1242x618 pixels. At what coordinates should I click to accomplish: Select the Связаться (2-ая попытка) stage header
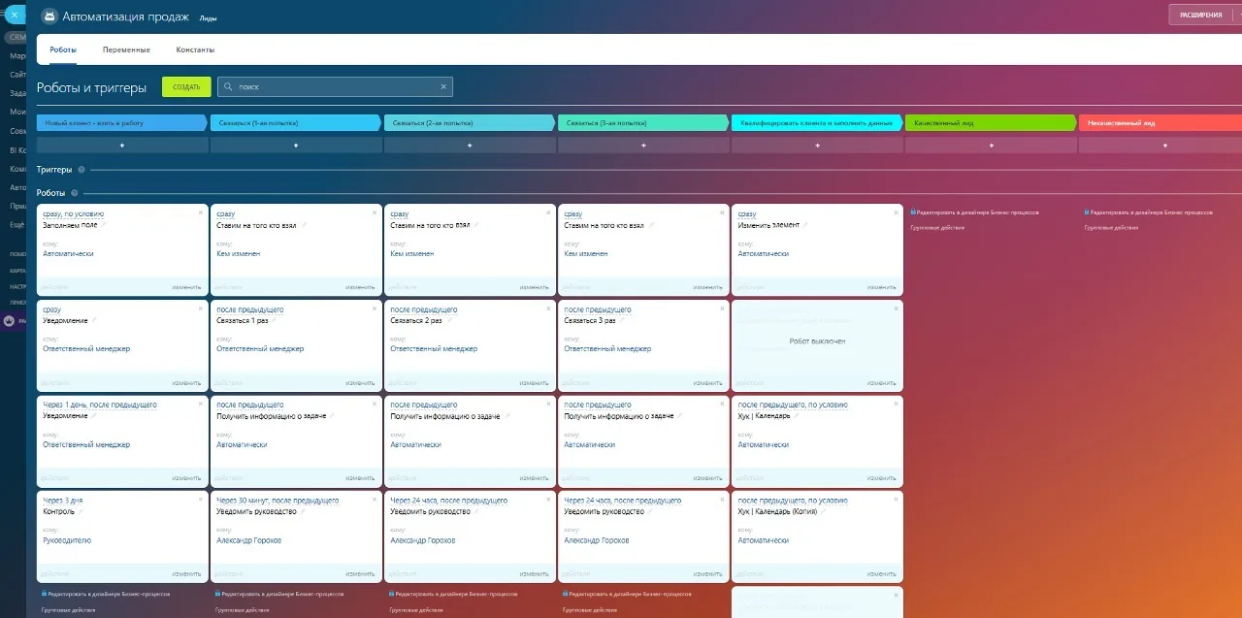point(470,123)
